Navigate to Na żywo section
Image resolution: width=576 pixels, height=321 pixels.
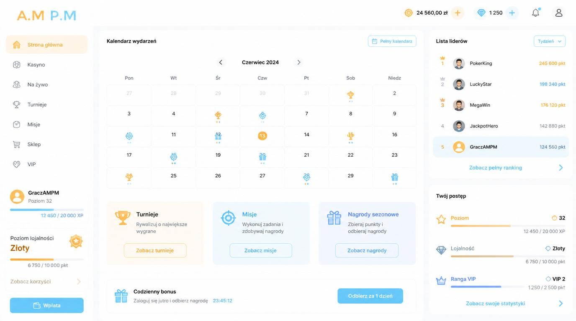tap(46, 84)
